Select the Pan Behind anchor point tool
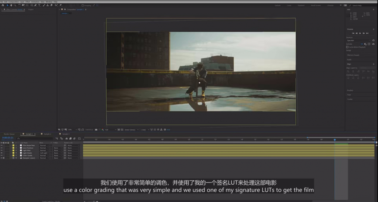This screenshot has width=378, height=202. 27,5
